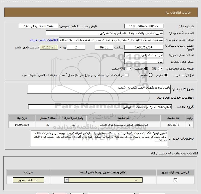
Task: Click the unit cell نفر
Action: click(x=73, y=125)
